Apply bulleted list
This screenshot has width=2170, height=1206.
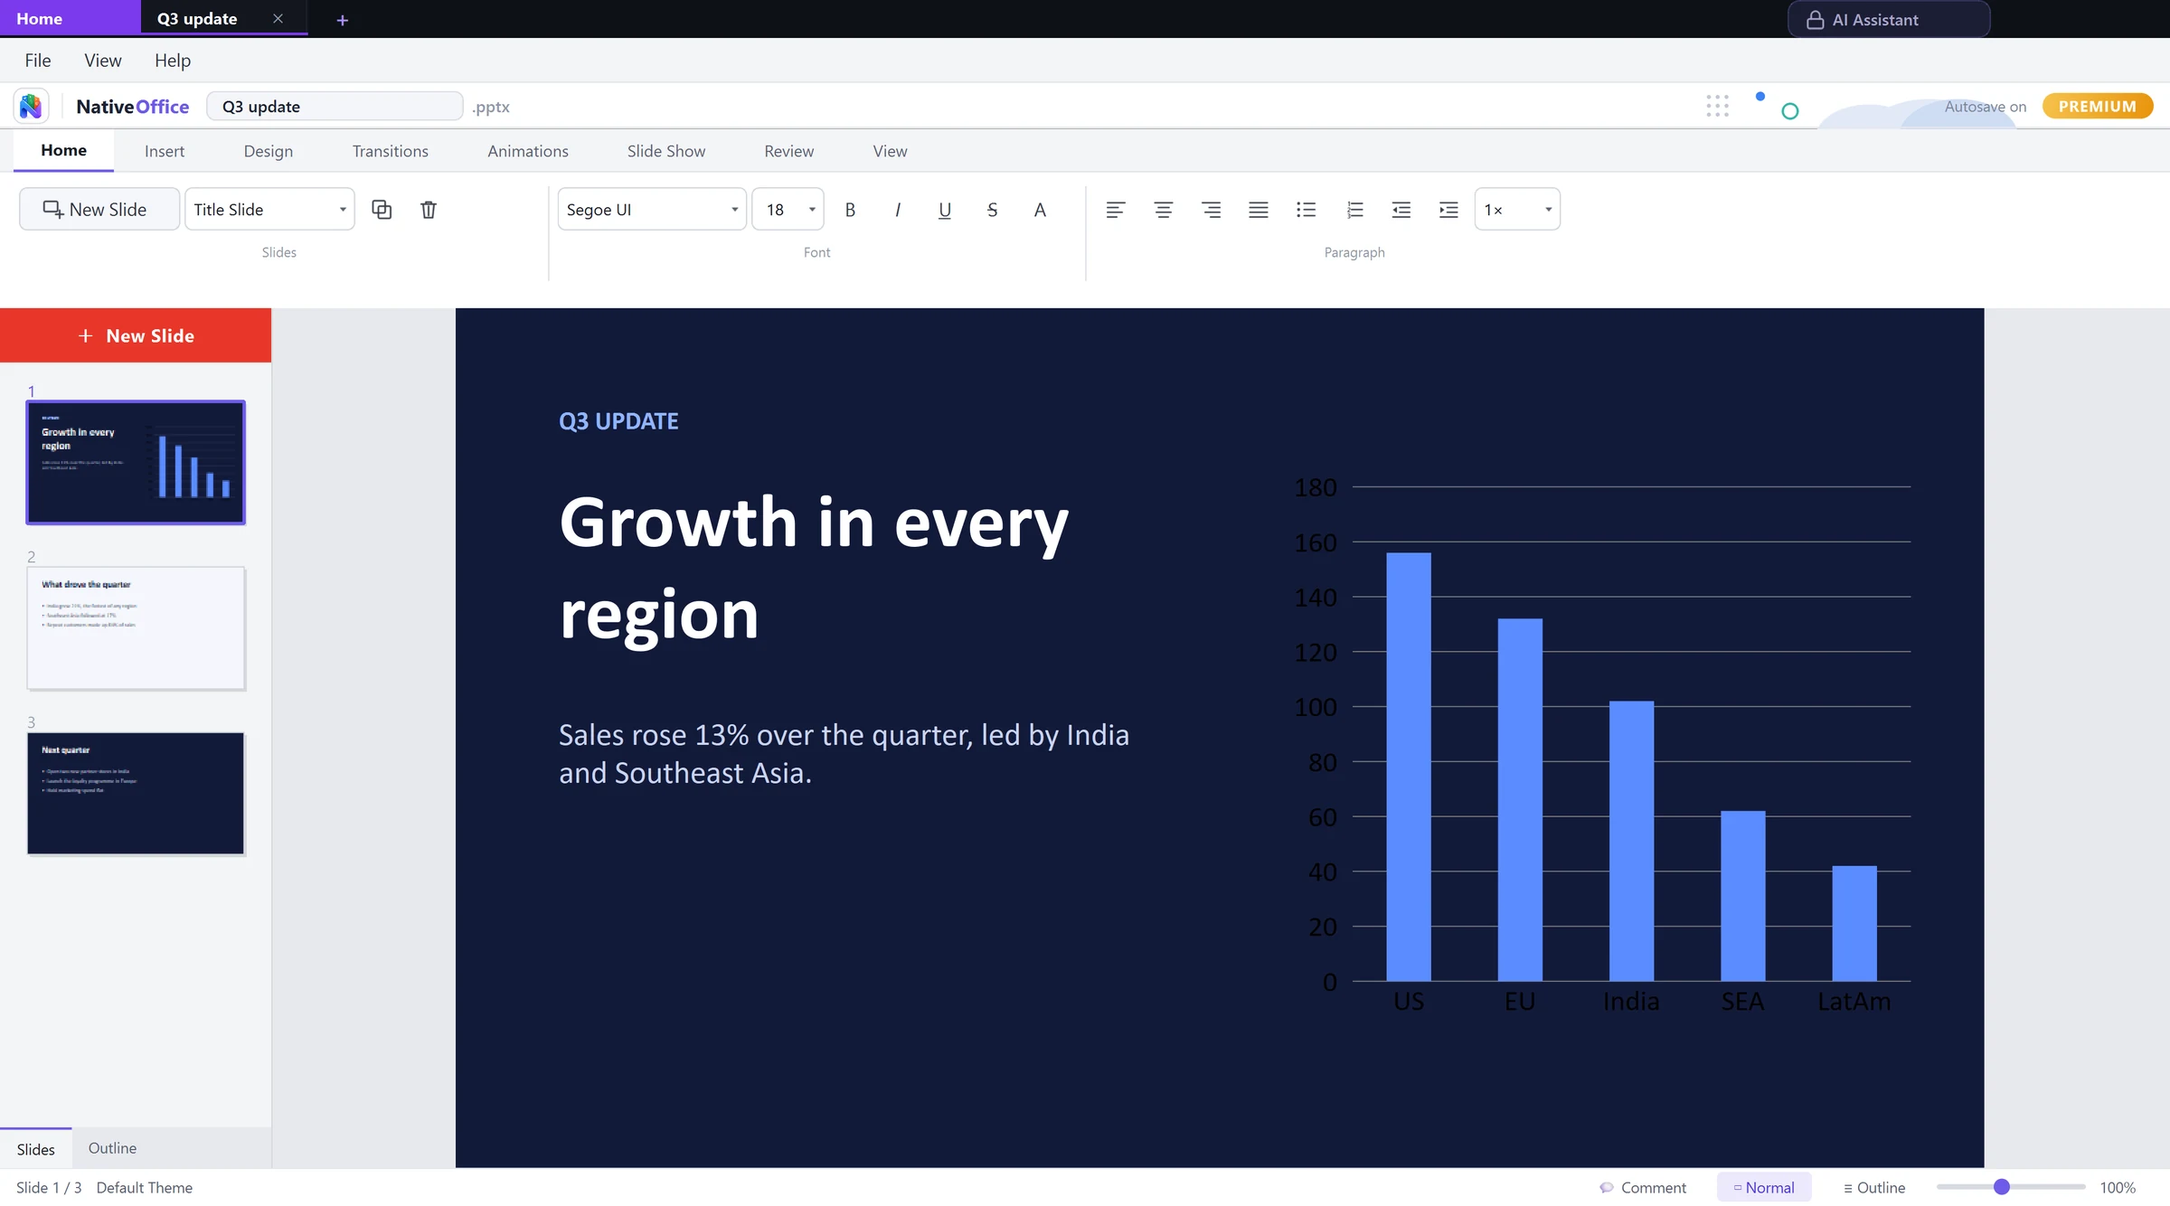(1306, 210)
